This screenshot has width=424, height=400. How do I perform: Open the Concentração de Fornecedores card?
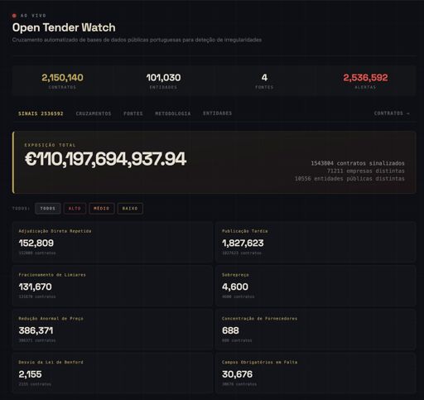tap(316, 329)
